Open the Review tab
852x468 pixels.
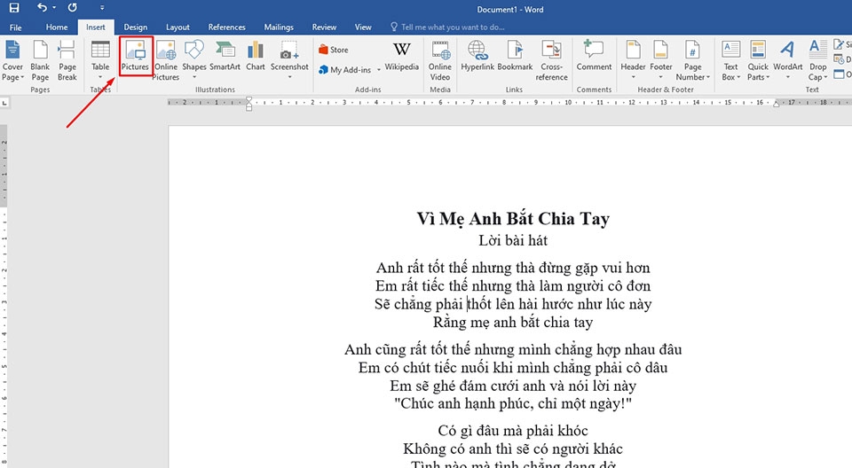[x=324, y=27]
